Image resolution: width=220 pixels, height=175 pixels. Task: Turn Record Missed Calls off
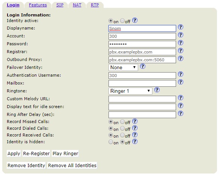pos(122,122)
